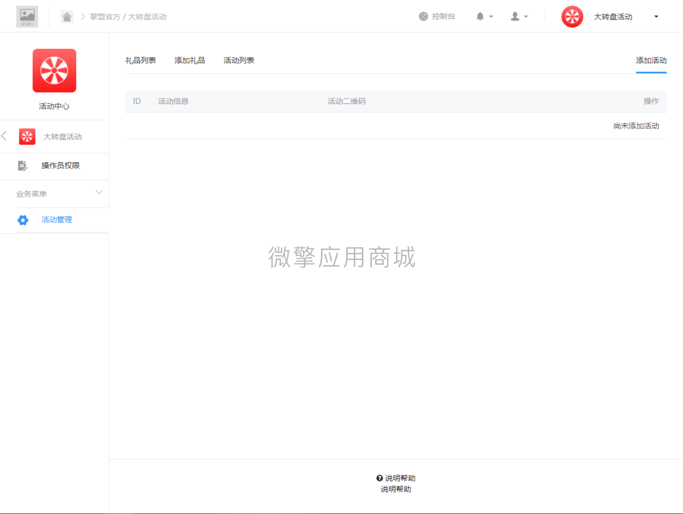The width and height of the screenshot is (683, 514).
Task: Click the image placeholder logo in the header
Action: click(x=27, y=17)
